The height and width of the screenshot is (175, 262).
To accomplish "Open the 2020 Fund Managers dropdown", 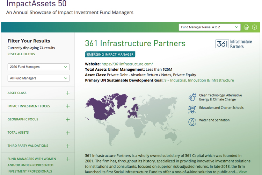I will (38, 67).
